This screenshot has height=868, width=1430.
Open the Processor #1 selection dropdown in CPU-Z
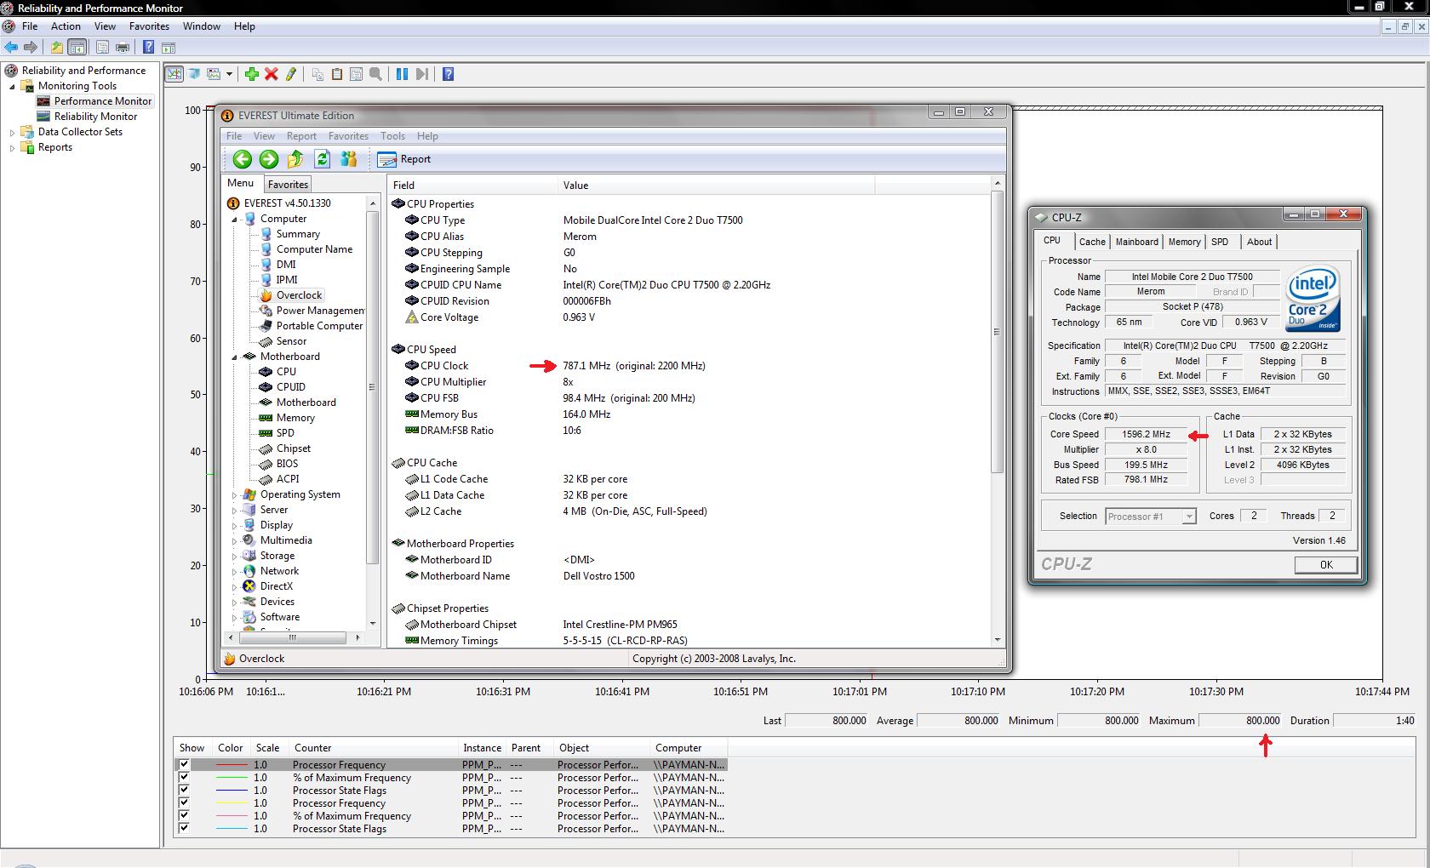pyautogui.click(x=1189, y=517)
